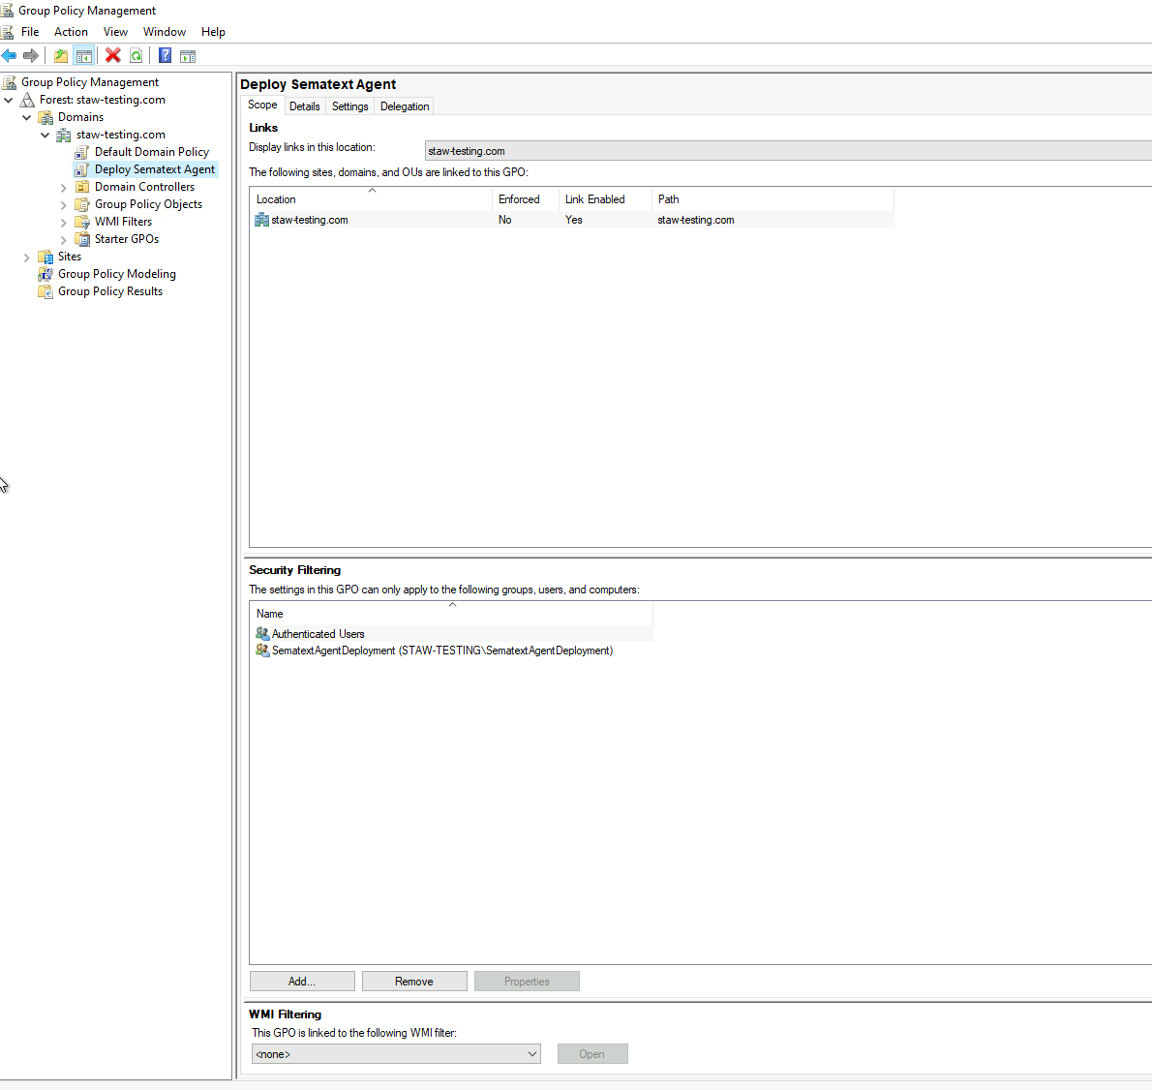The image size is (1152, 1090).
Task: Open the Display links in this location field
Action: (788, 151)
